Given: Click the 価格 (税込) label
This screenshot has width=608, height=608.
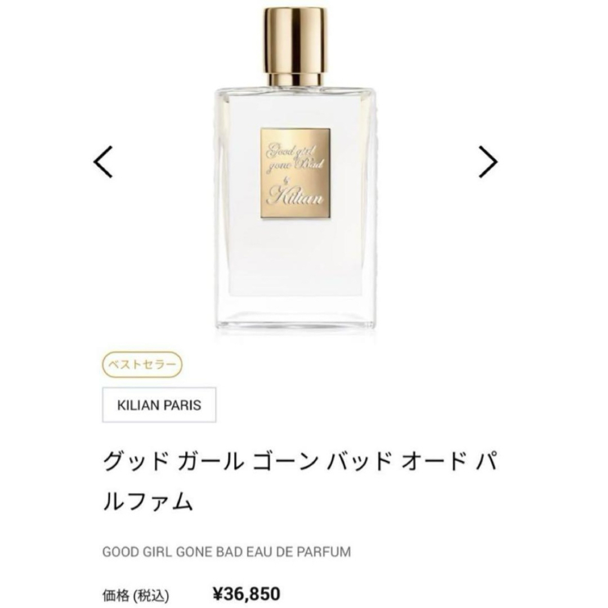Looking at the screenshot, I should click(x=135, y=594).
